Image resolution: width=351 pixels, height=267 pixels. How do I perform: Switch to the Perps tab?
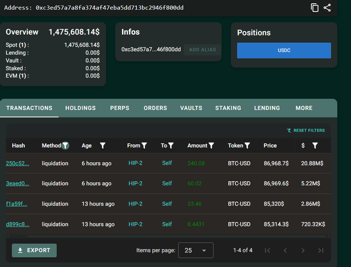120,108
